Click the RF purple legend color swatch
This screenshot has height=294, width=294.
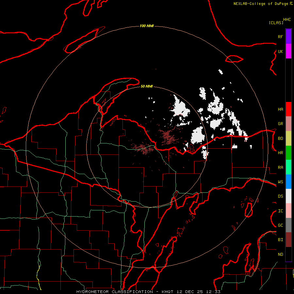coord(288,37)
